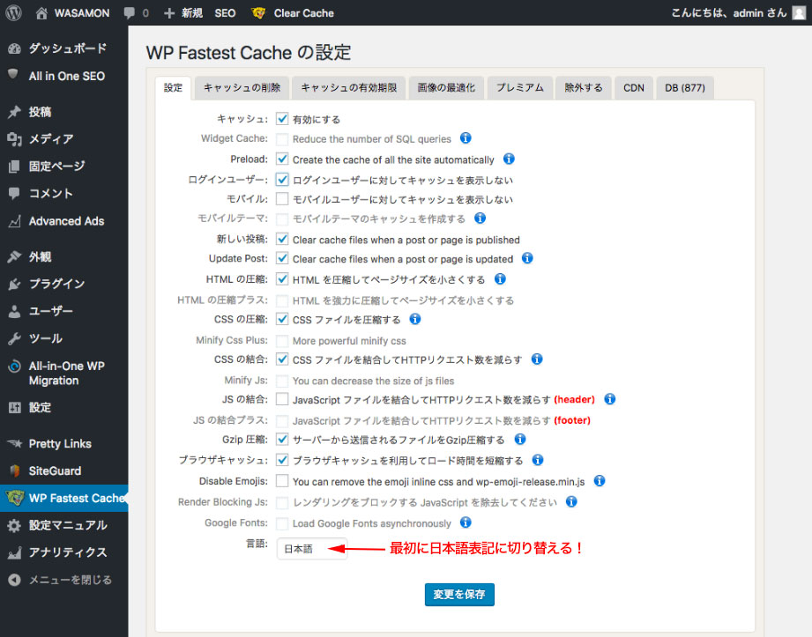Click the 固定ページ pages icon
Viewport: 812px width, 637px height.
click(14, 167)
